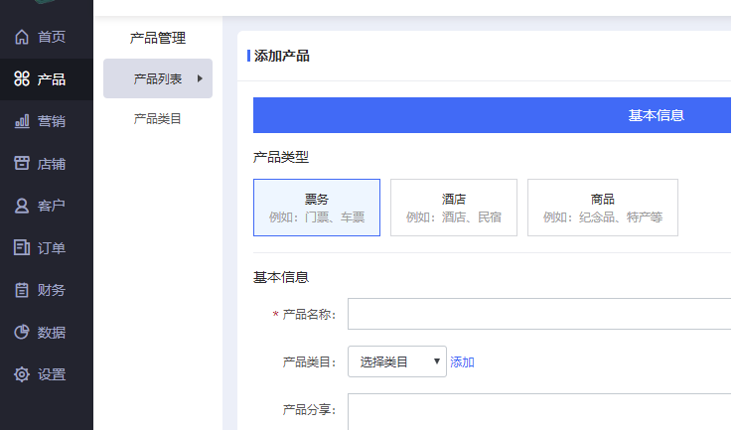Click the 添加 link beside category
The height and width of the screenshot is (430, 736).
tap(462, 361)
